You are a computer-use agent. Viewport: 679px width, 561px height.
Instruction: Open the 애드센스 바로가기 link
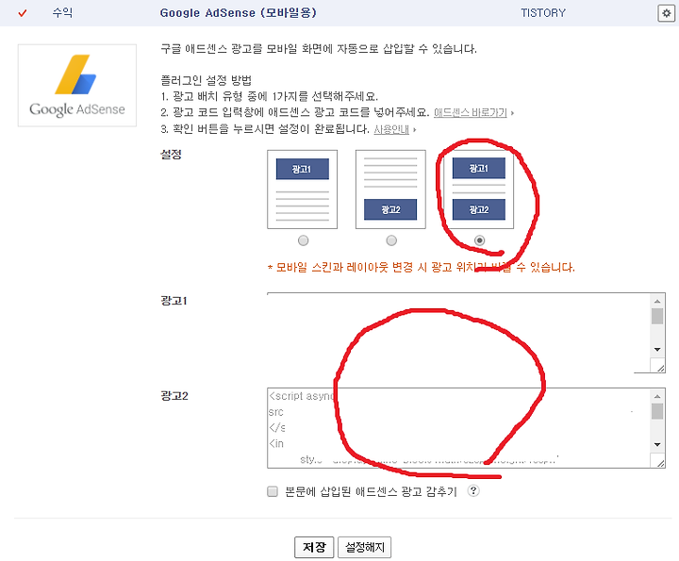471,112
